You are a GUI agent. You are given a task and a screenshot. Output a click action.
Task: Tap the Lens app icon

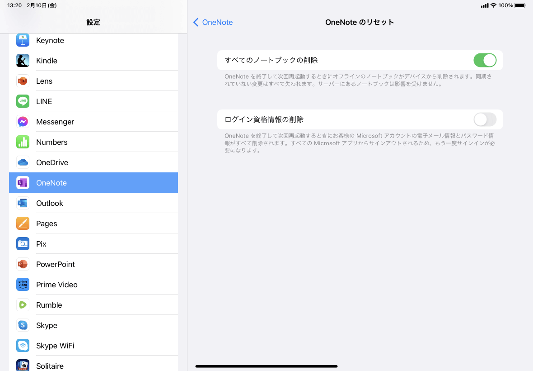[x=23, y=81]
